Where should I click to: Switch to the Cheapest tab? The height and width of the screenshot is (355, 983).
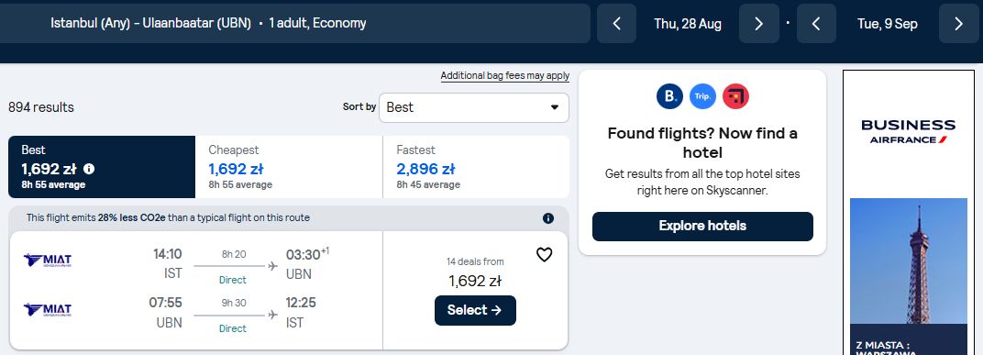289,167
